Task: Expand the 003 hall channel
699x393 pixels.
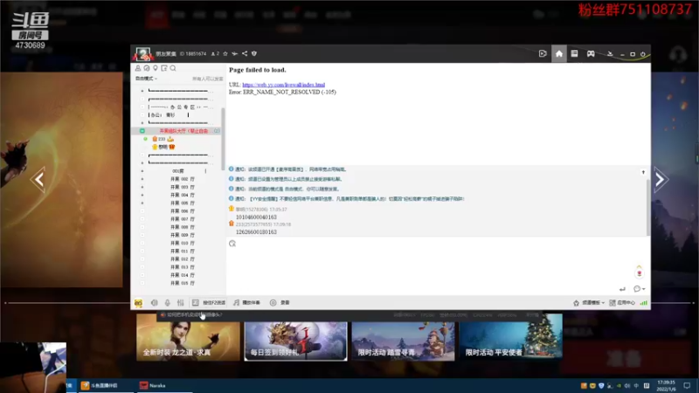Action: tap(142, 187)
